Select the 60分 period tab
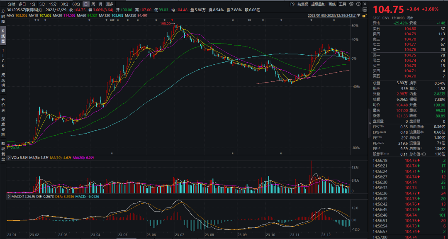 point(76,4)
